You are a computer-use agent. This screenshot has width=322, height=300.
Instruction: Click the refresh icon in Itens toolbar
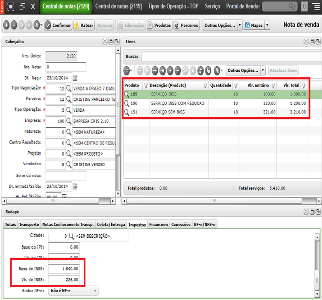(x=200, y=71)
